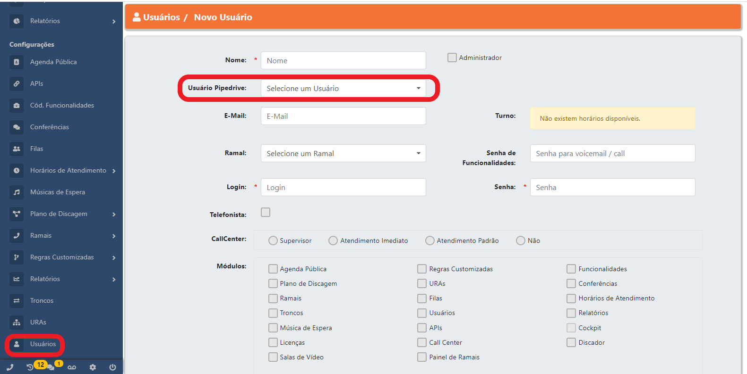Check the Telefonista checkbox
The image size is (747, 374).
point(266,212)
